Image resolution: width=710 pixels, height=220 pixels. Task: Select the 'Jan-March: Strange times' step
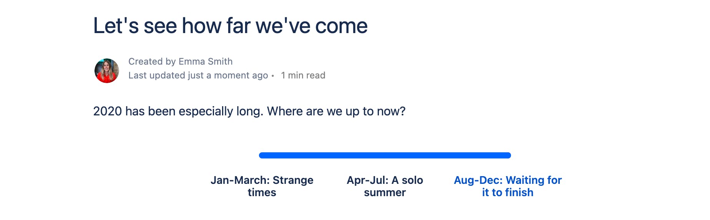tap(262, 186)
